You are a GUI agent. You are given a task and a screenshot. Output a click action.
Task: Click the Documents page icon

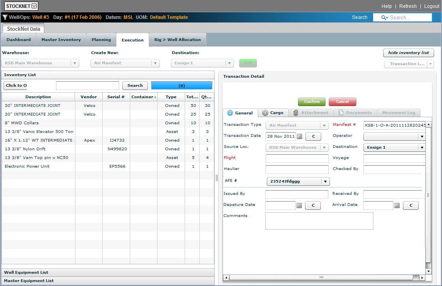click(x=341, y=113)
